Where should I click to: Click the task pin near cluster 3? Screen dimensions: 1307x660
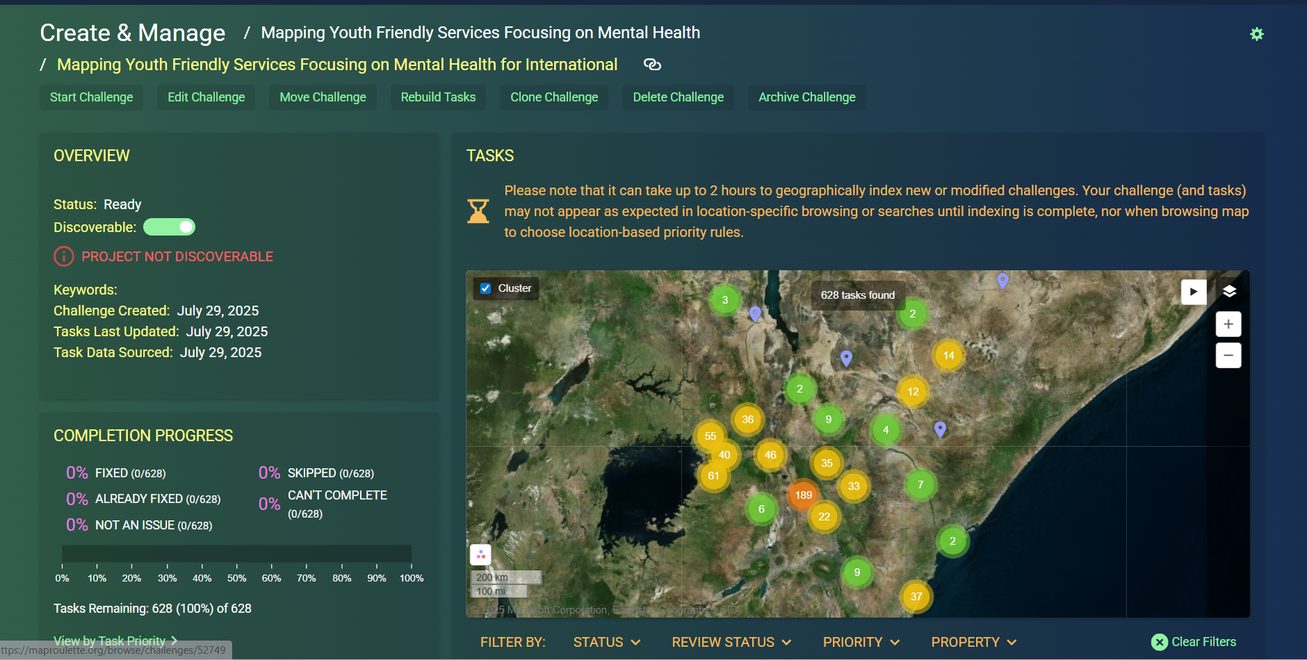coord(755,314)
